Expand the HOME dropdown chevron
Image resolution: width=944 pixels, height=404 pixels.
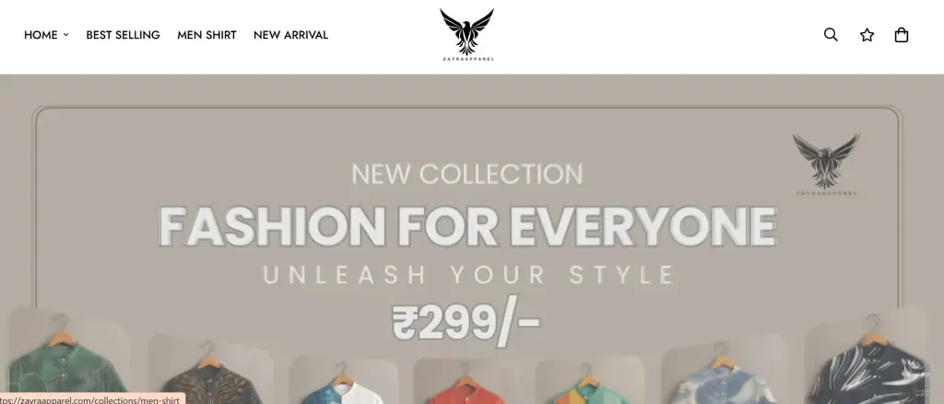point(66,35)
